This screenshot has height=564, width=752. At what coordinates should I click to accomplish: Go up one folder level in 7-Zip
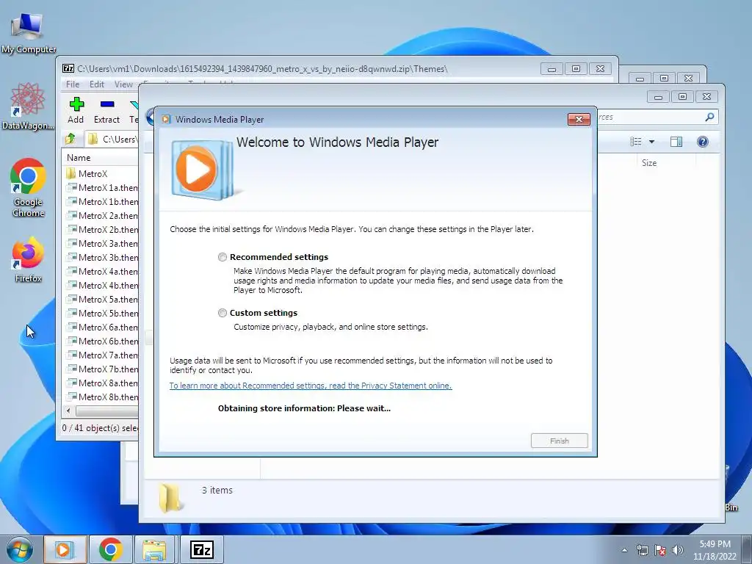[x=70, y=139]
